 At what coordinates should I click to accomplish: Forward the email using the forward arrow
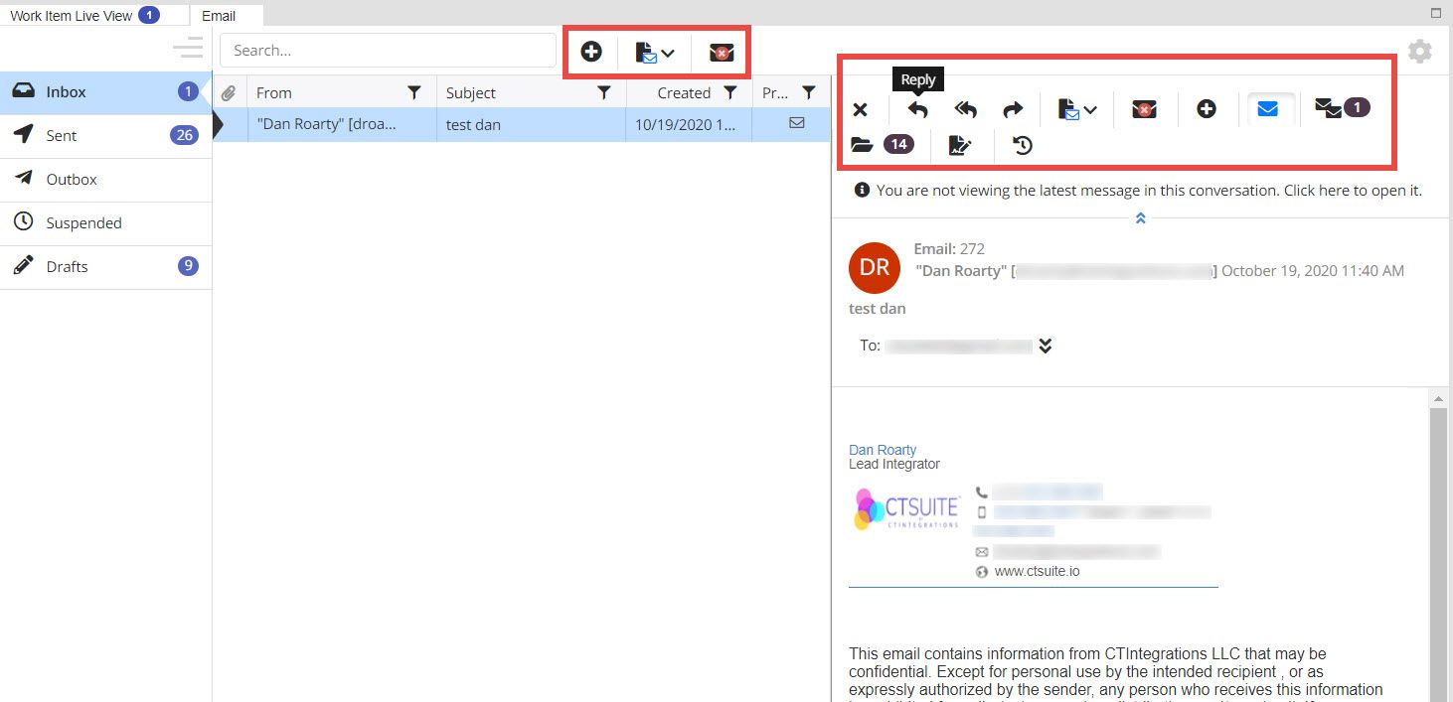(x=1012, y=110)
